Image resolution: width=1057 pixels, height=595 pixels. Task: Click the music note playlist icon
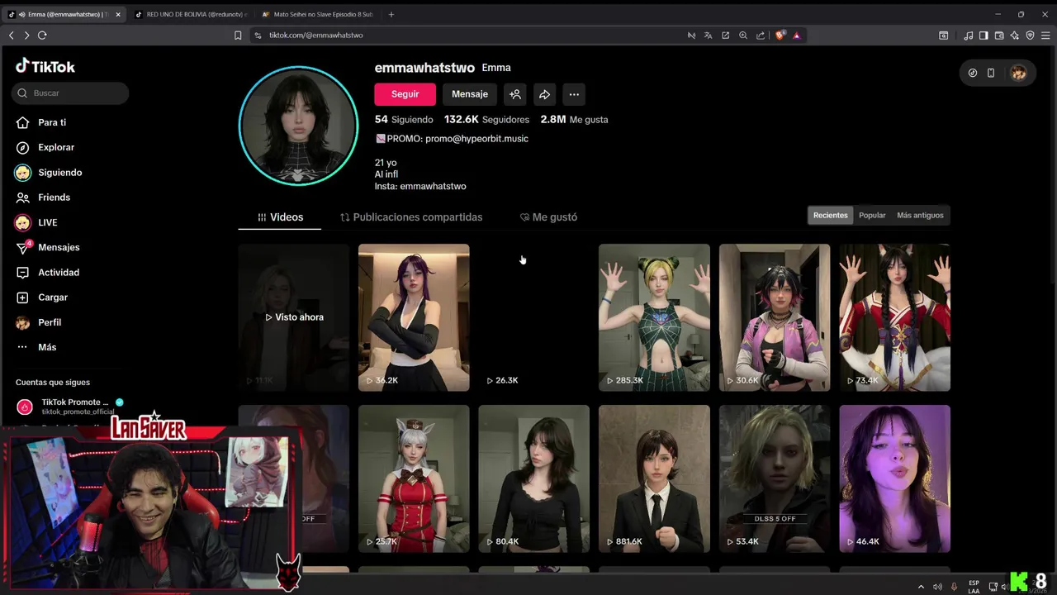click(x=969, y=36)
